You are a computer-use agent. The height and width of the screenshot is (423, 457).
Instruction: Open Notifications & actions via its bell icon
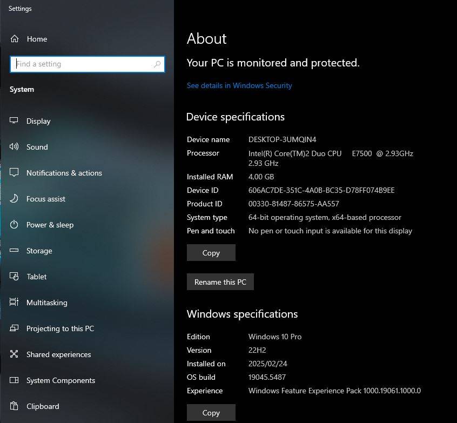pos(13,173)
